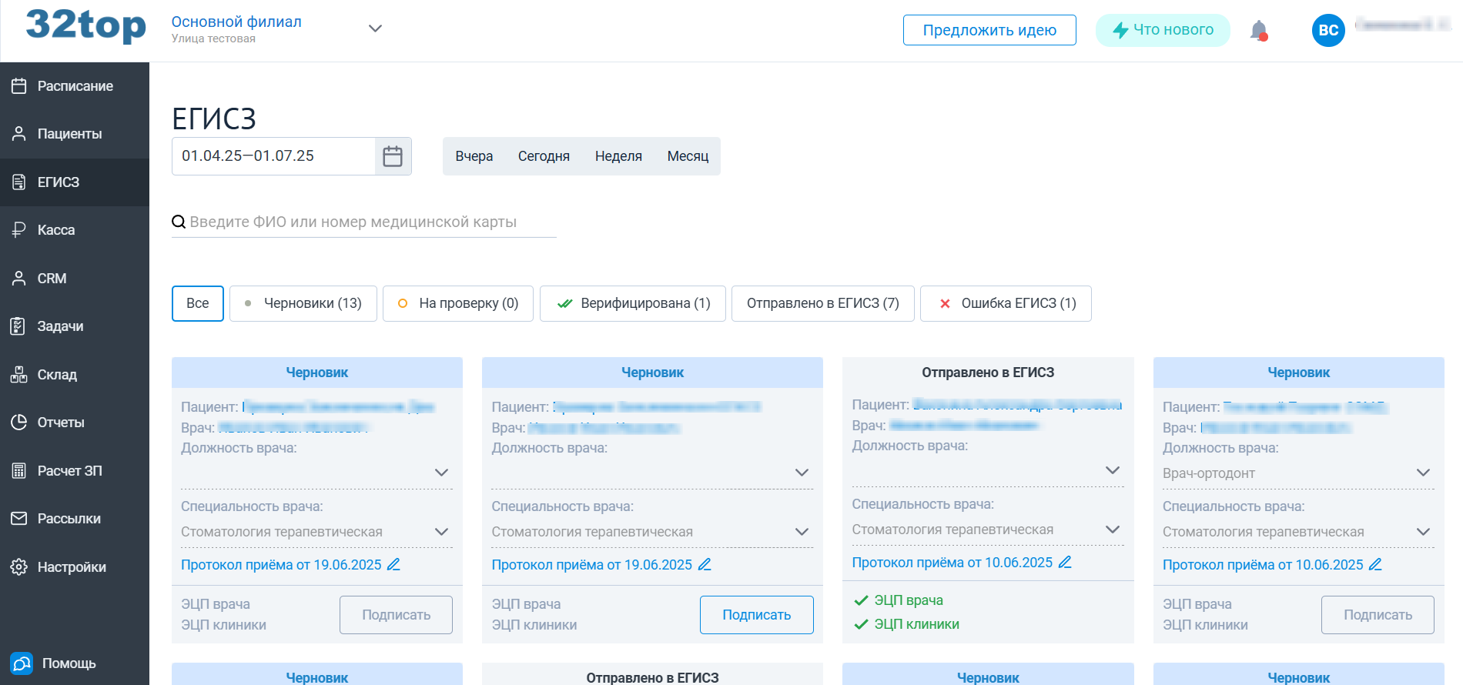Expand Должность врача dropdown in Отправлено card

[1113, 470]
